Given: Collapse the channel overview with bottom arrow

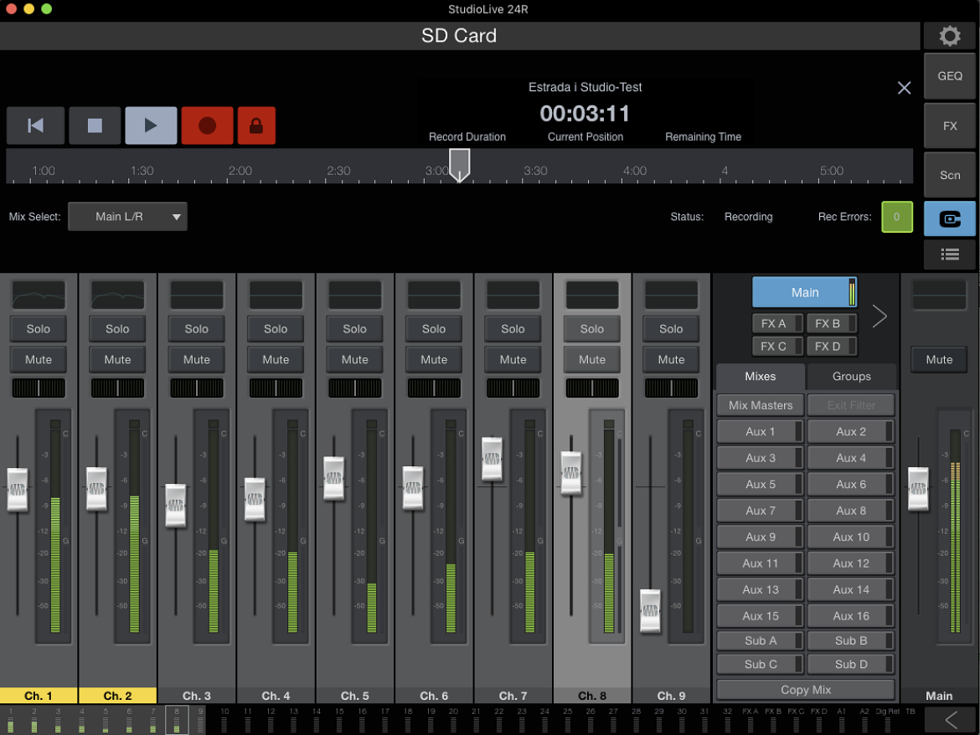Looking at the screenshot, I should click(x=952, y=721).
